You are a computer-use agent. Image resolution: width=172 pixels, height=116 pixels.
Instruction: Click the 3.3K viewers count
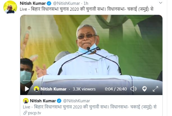click(x=84, y=89)
